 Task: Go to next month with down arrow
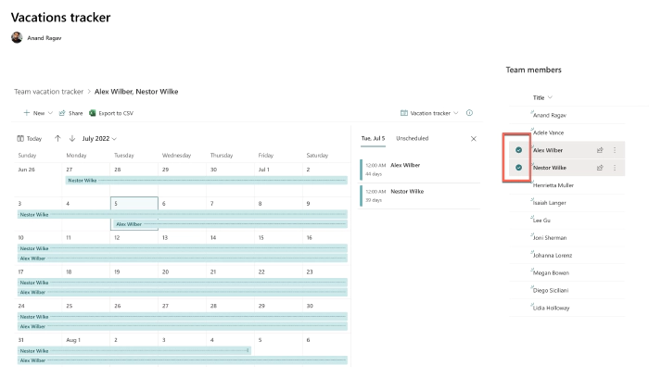pyautogui.click(x=72, y=139)
